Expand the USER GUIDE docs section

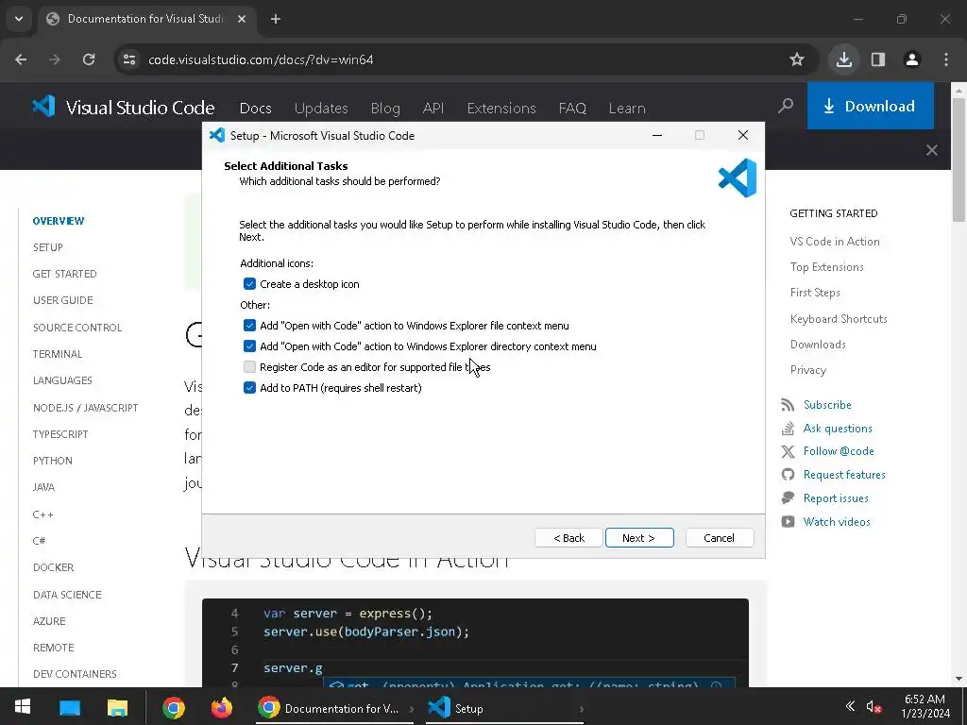(63, 300)
